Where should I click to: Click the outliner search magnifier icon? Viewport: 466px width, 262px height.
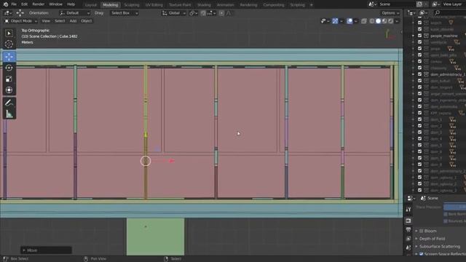coord(437,13)
